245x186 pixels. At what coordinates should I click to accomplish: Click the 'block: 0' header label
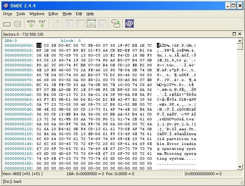[71, 41]
